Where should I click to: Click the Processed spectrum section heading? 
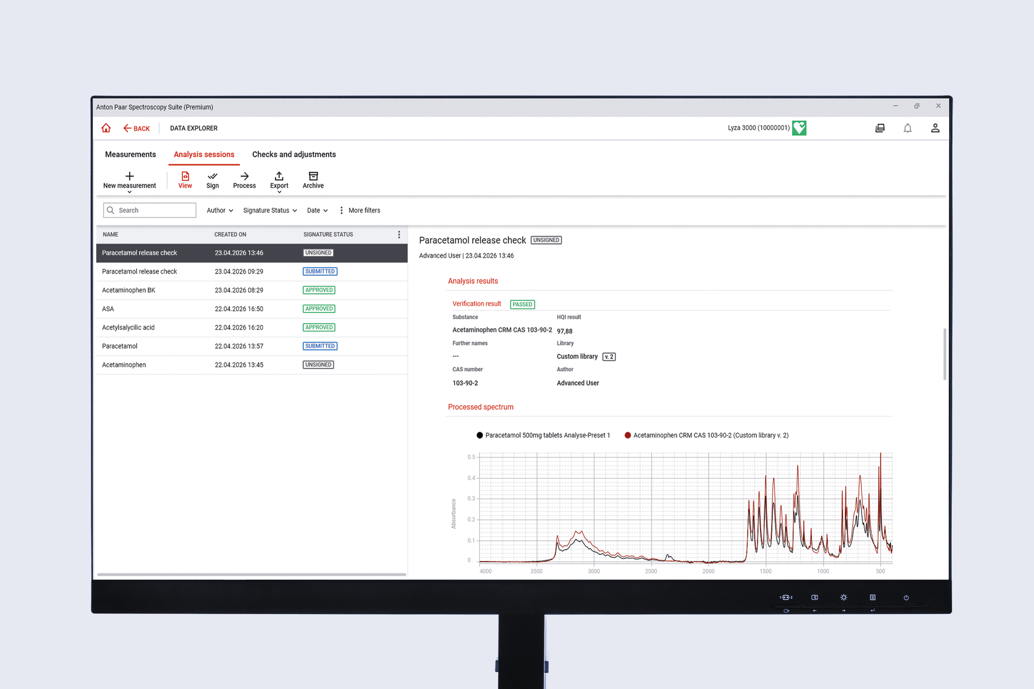480,407
